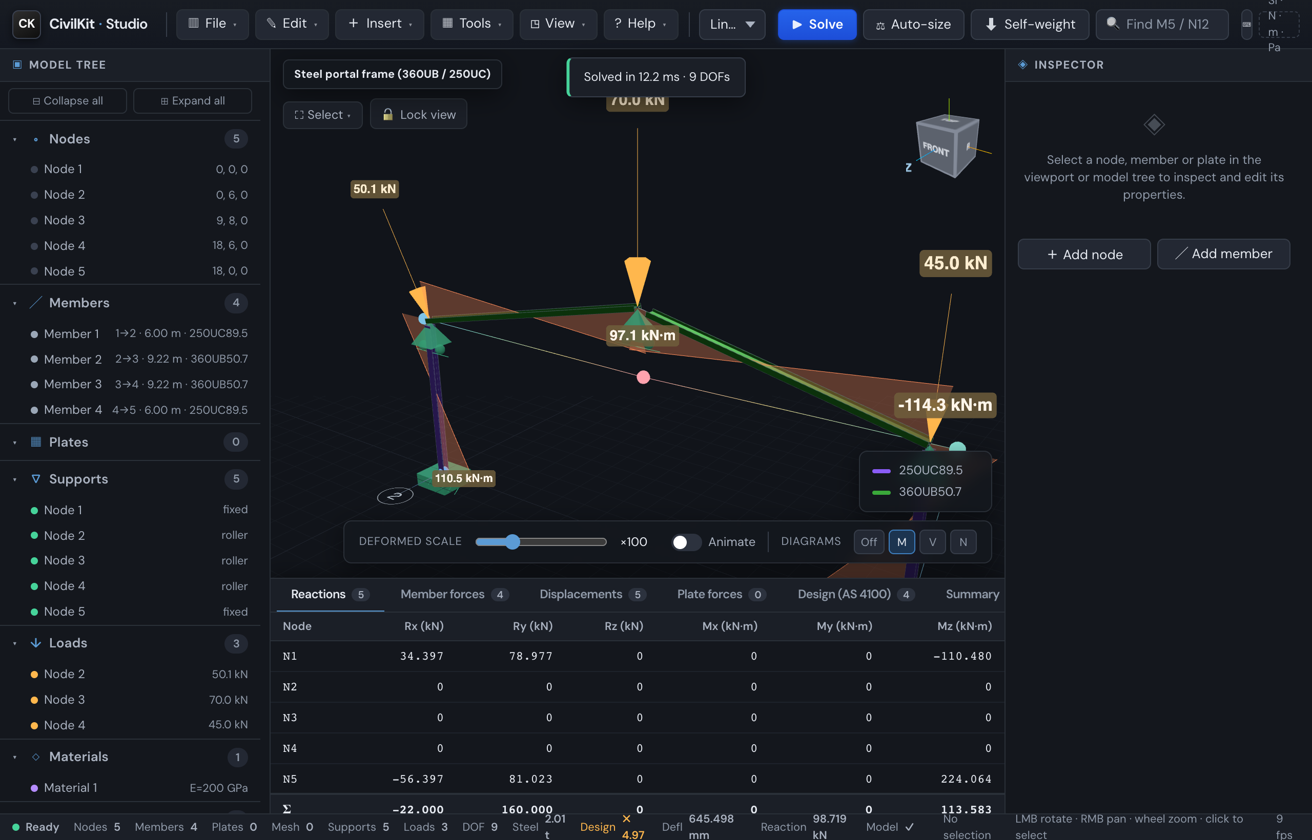Viewport: 1312px width, 840px height.
Task: Open the analysis type Lin... dropdown
Action: point(732,25)
